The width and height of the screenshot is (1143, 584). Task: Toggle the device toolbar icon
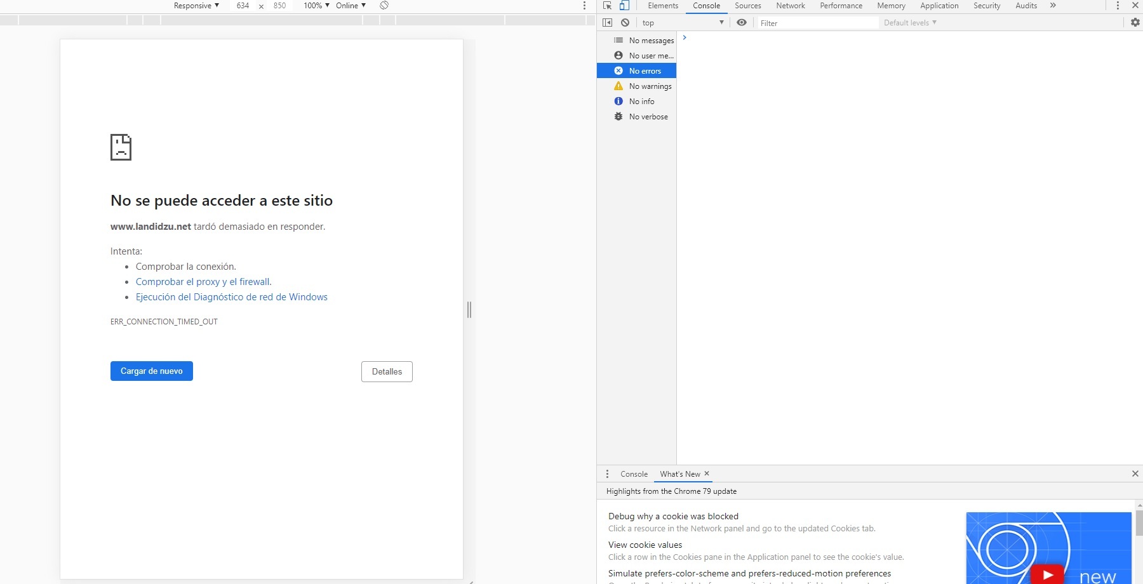pyautogui.click(x=624, y=6)
